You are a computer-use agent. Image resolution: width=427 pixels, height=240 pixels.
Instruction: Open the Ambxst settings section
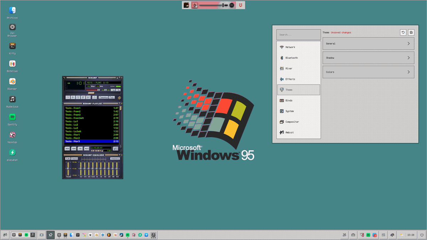pyautogui.click(x=299, y=132)
